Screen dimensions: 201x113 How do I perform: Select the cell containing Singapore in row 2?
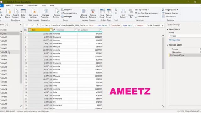tap(65, 37)
